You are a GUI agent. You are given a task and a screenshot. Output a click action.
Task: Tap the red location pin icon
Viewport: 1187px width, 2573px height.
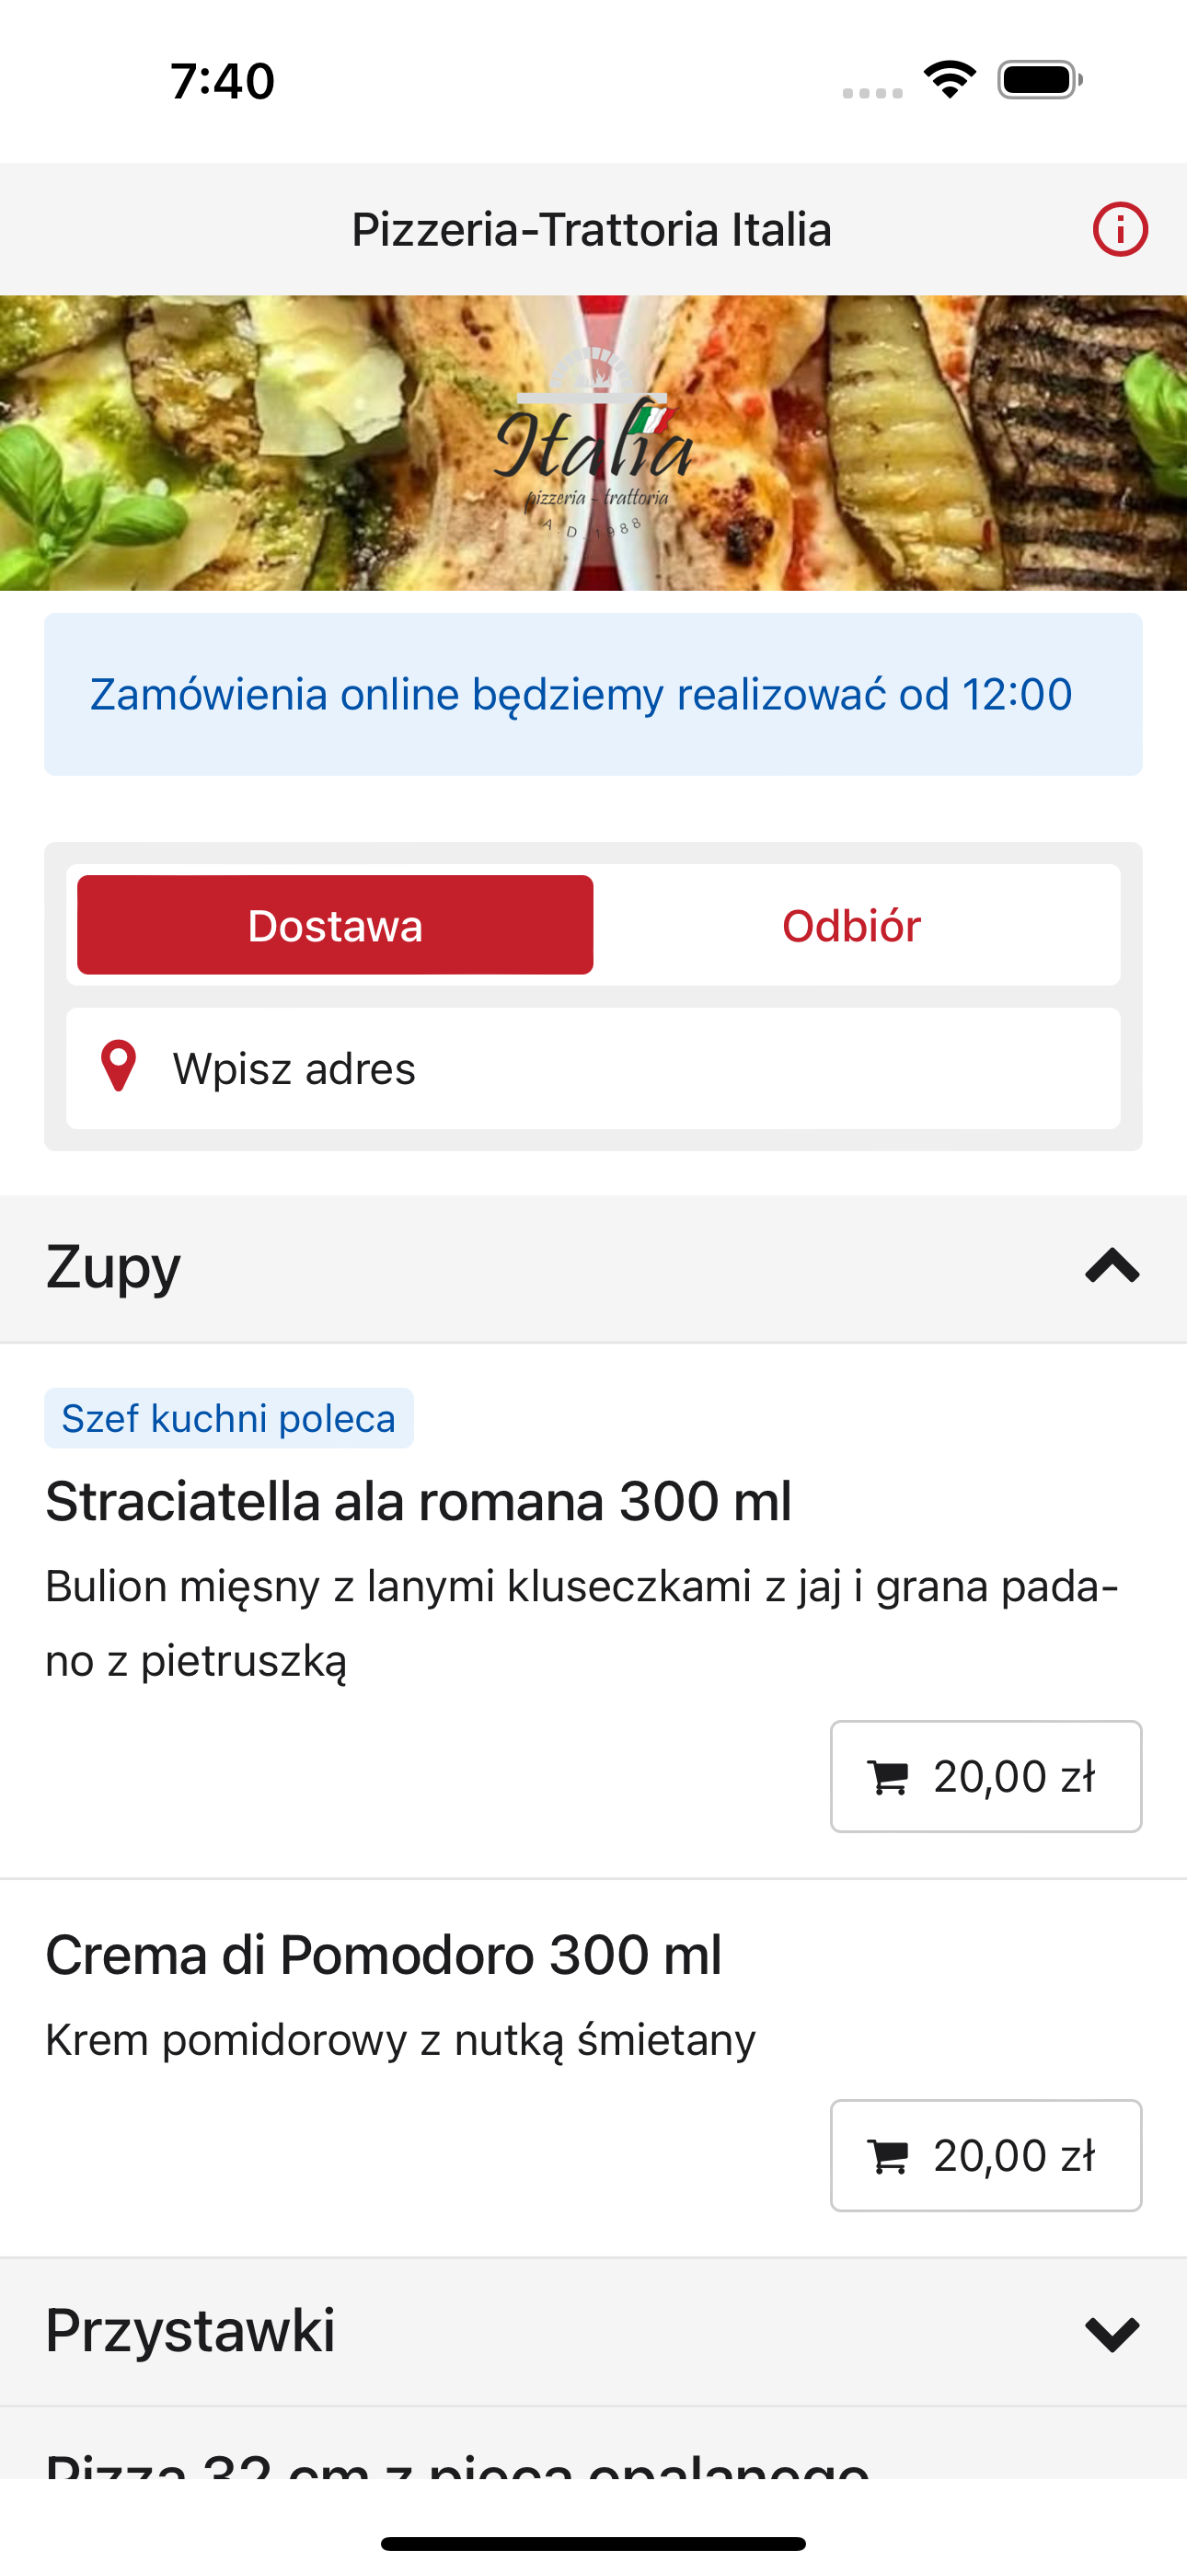coord(119,1067)
